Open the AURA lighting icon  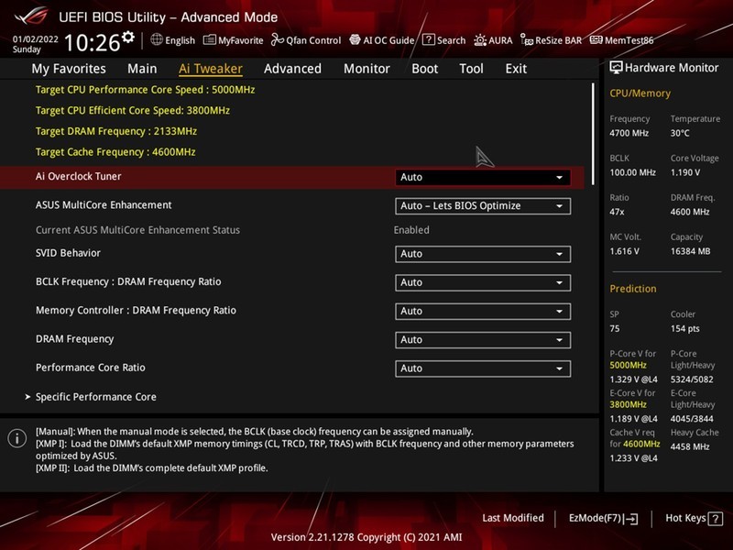pyautogui.click(x=480, y=40)
